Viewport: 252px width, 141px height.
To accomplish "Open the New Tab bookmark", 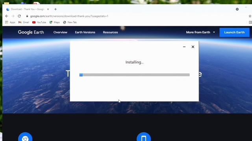I will click(70, 22).
